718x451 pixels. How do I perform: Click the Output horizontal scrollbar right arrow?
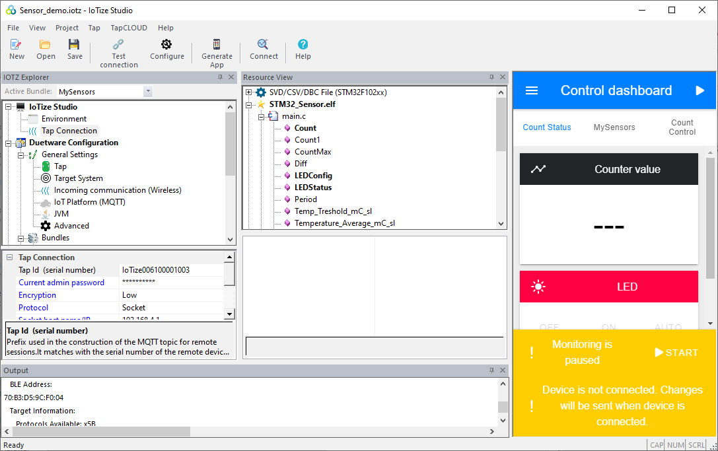pos(492,431)
